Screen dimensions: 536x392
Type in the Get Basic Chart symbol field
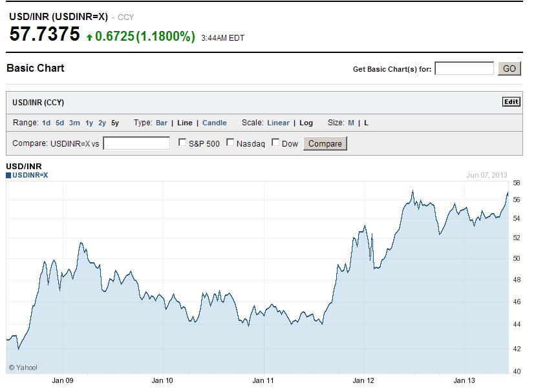(464, 68)
